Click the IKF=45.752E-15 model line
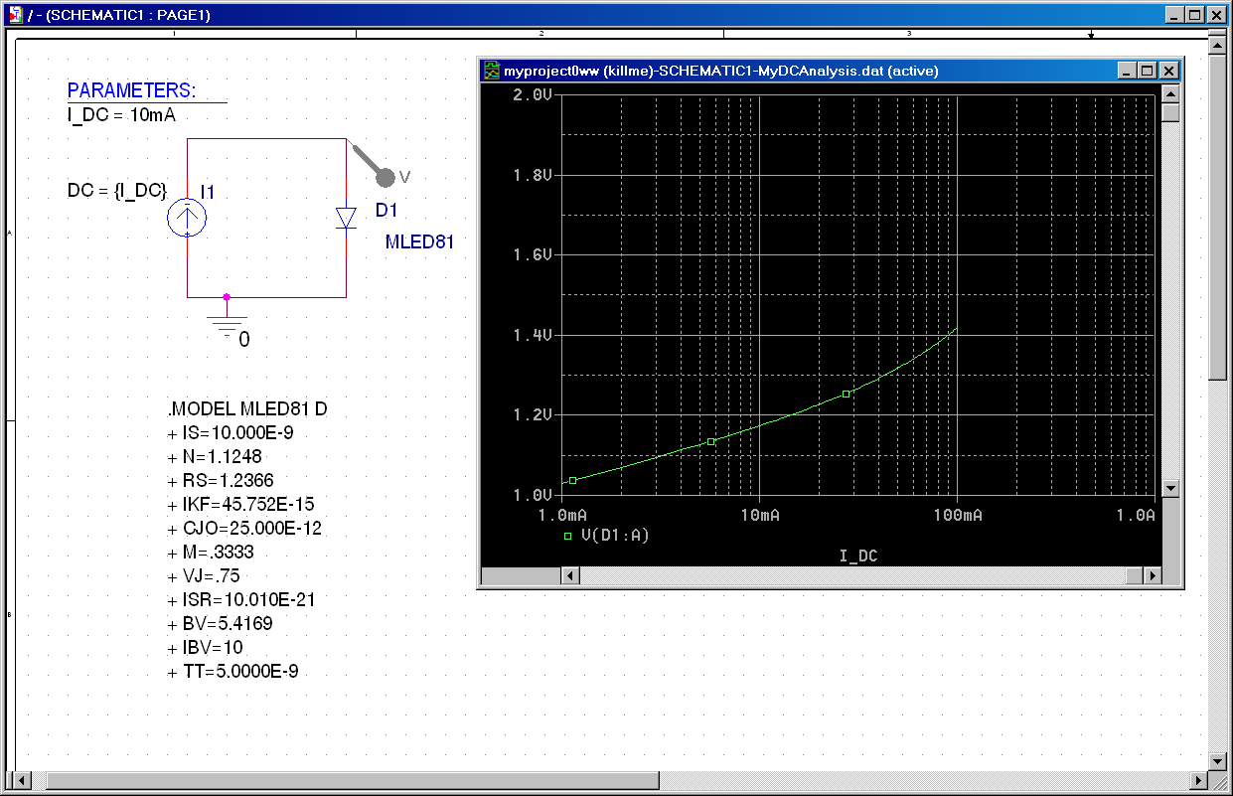The image size is (1233, 796). pos(241,505)
